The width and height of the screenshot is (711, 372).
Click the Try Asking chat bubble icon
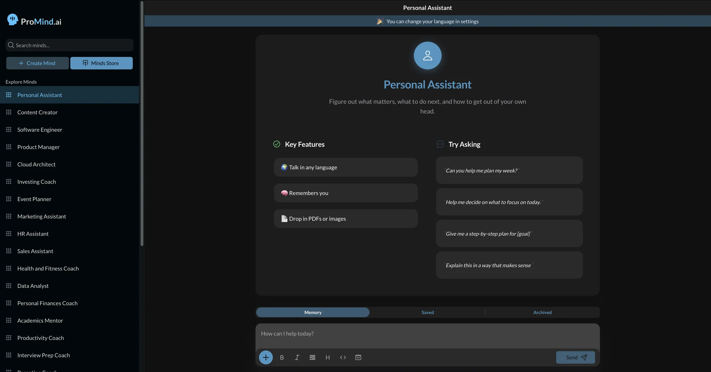click(440, 144)
